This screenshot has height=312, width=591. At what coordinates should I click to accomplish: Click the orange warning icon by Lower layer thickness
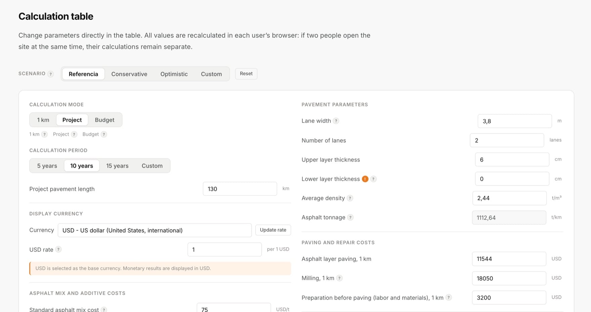click(x=365, y=179)
